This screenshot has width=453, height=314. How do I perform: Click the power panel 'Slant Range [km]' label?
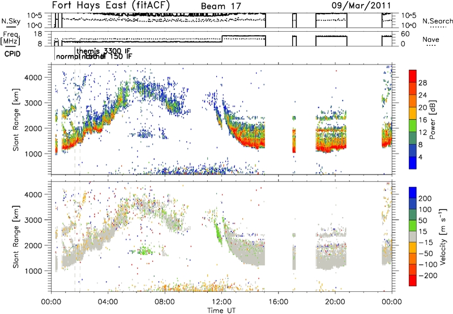point(16,120)
